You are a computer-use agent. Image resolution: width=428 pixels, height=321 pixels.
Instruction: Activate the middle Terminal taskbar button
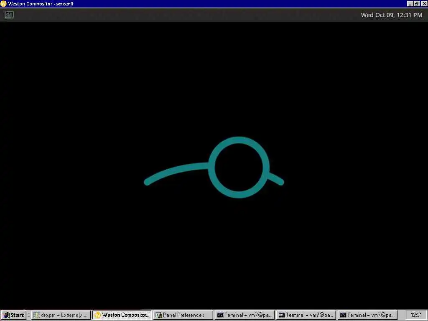[x=306, y=315]
